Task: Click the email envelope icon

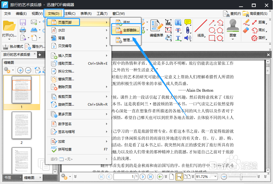Action: click(x=34, y=22)
